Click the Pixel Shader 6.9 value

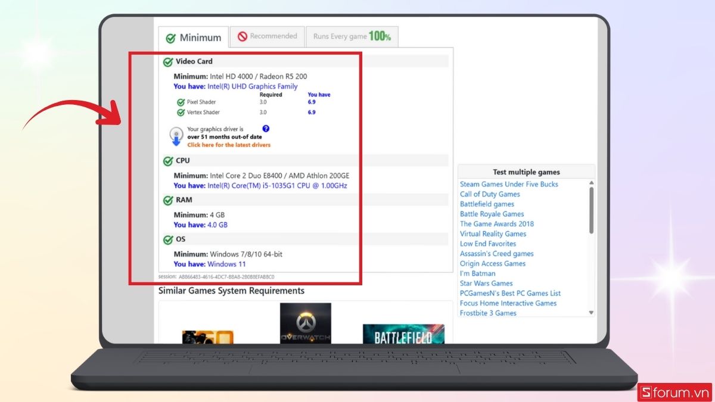[312, 102]
